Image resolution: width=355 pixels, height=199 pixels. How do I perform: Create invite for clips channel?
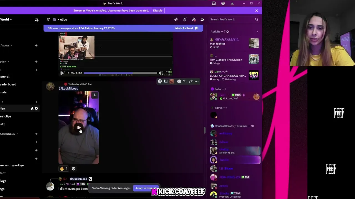pos(32,108)
